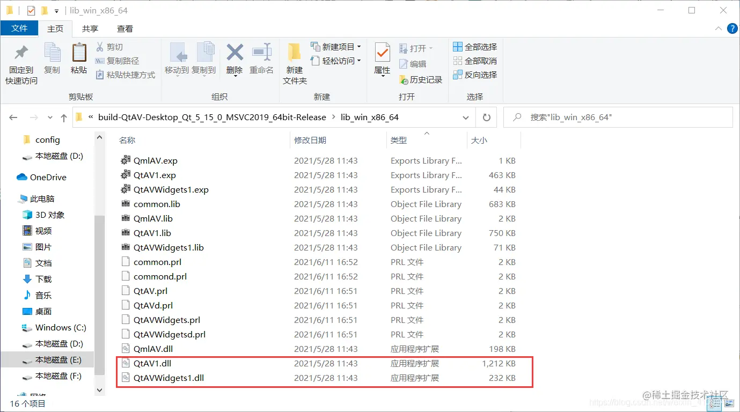The height and width of the screenshot is (412, 740).
Task: Click Invert Selection (反向选择)
Action: coord(474,75)
